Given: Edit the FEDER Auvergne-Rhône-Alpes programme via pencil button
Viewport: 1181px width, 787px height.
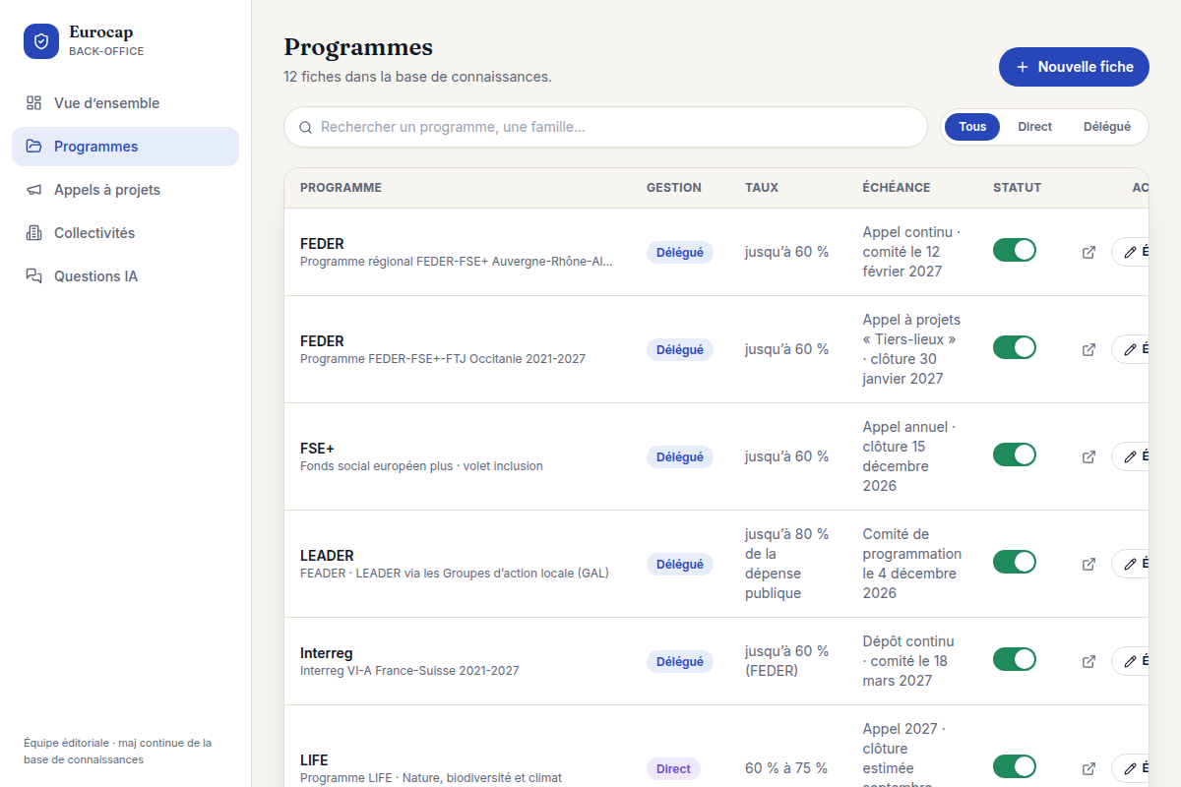Looking at the screenshot, I should tap(1131, 252).
